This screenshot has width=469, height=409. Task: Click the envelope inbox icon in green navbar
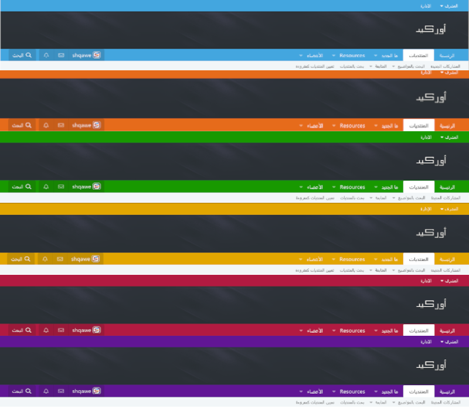pyautogui.click(x=61, y=187)
